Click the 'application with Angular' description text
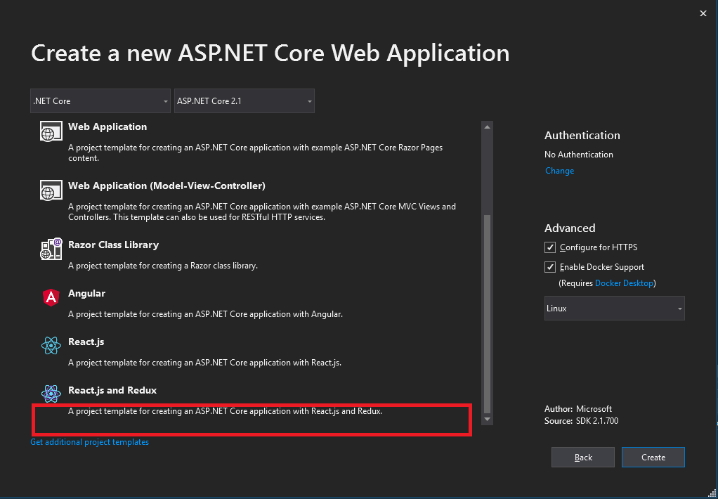 point(206,314)
